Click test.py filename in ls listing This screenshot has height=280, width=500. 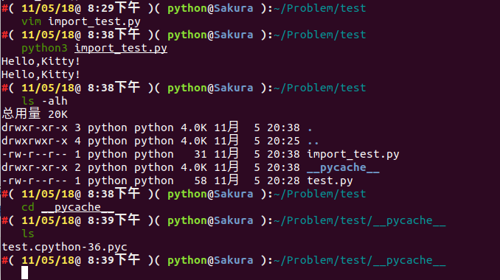coord(330,181)
